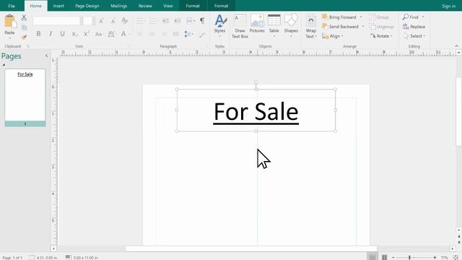Click the vertical scrollbar down arrow
Viewport: 462px width, 260px height.
(x=459, y=230)
